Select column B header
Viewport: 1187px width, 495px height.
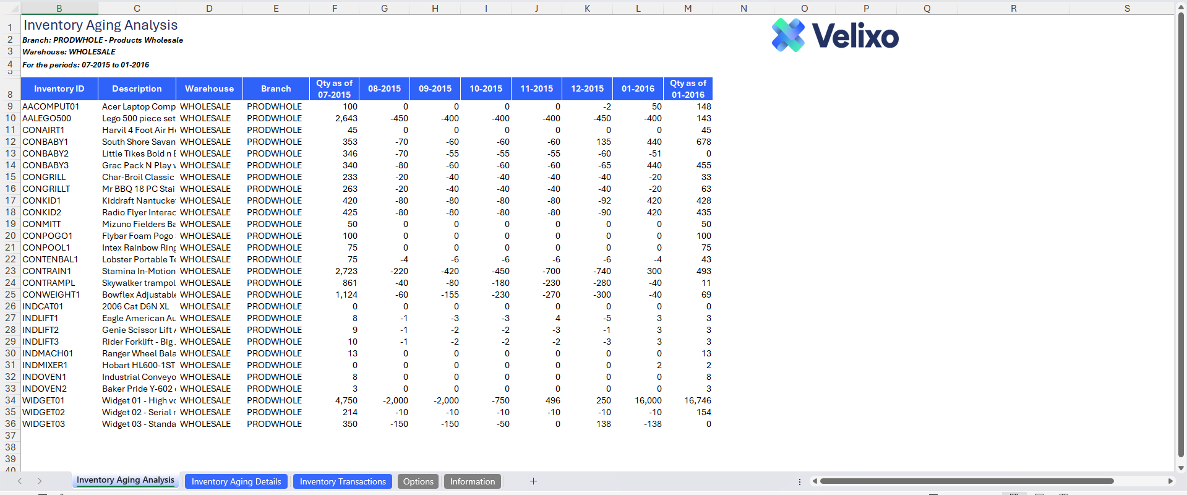[59, 8]
